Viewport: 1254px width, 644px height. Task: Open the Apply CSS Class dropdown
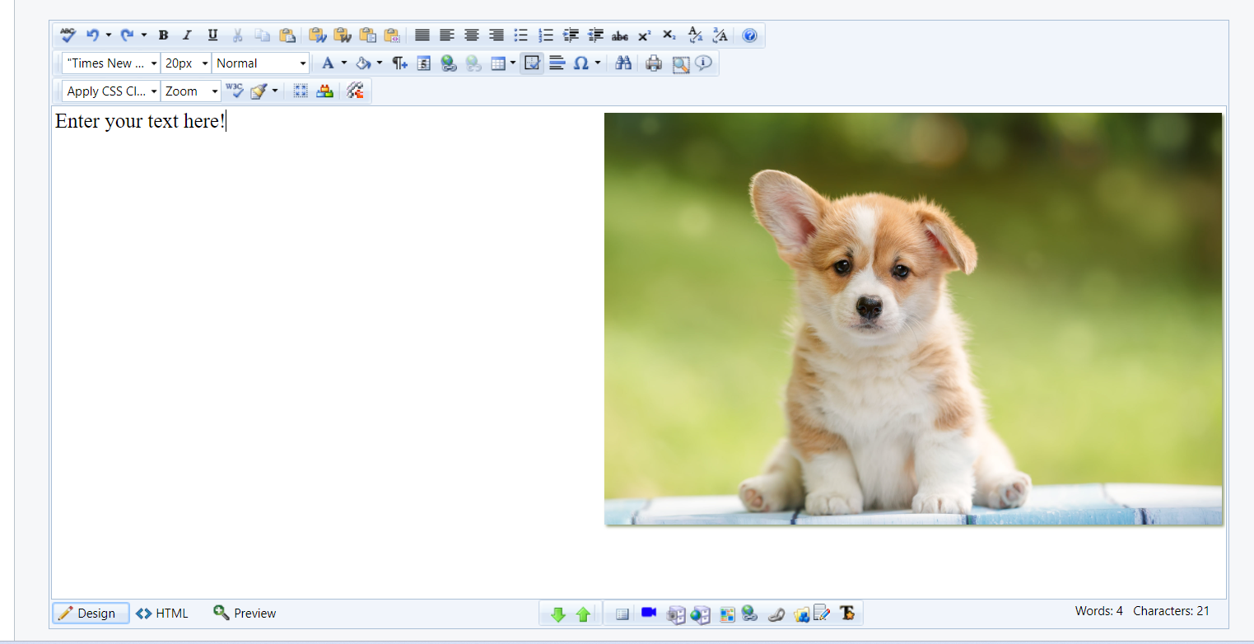tap(111, 91)
